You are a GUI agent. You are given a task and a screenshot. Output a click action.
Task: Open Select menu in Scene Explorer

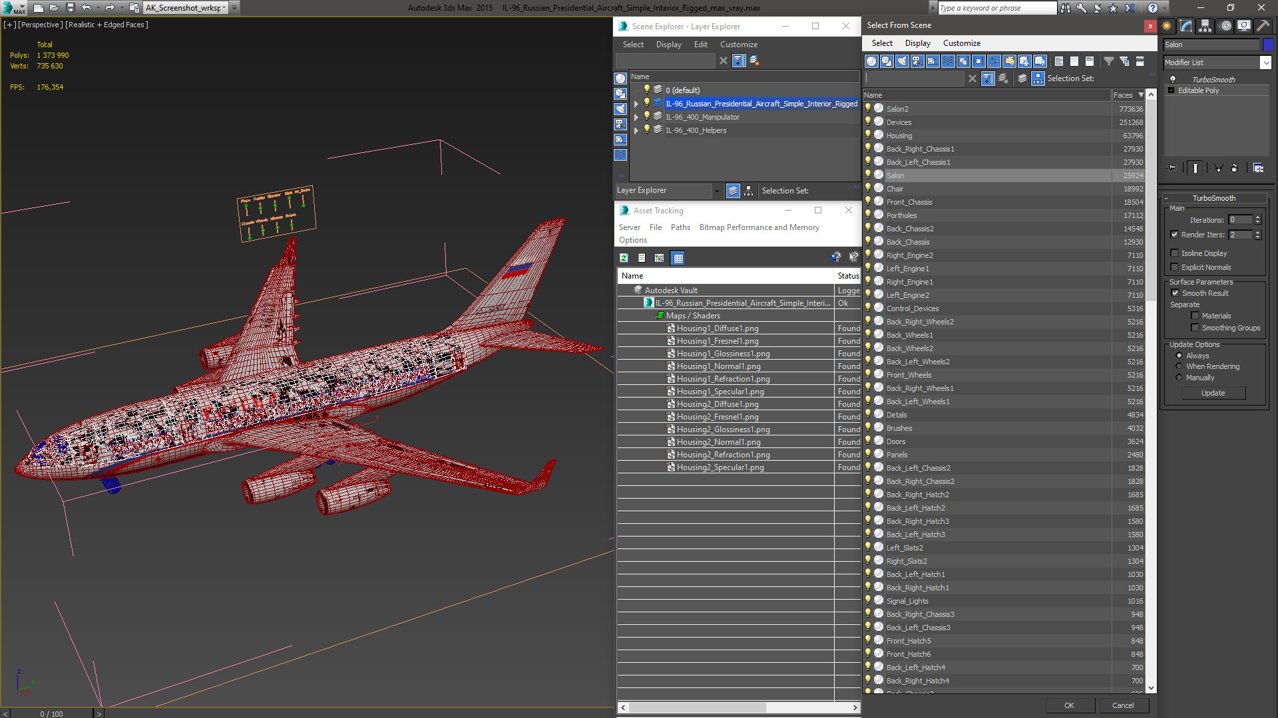tap(633, 45)
